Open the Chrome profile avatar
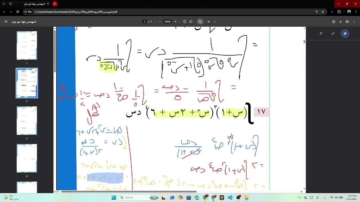360x202 pixels. tap(349, 12)
